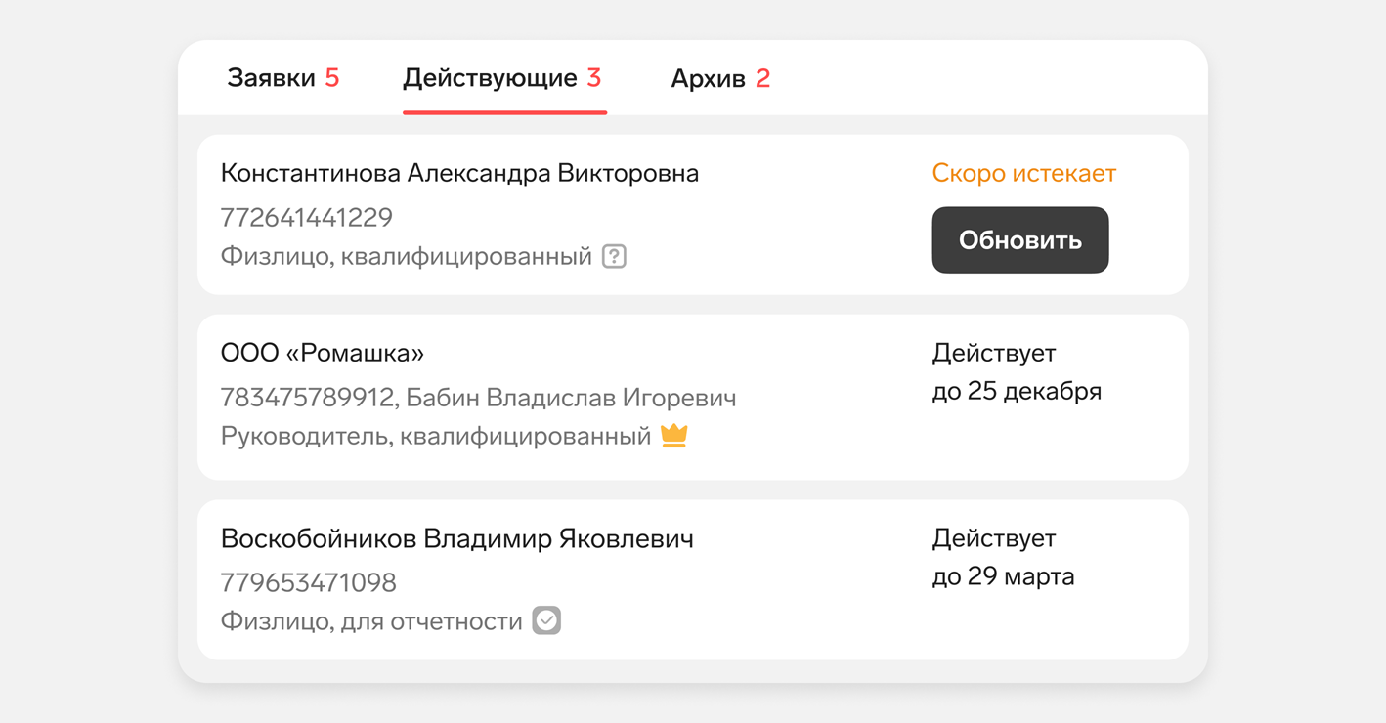
Task: Click 783475789912, Бабин Владислав Игоревич line
Action: (478, 398)
